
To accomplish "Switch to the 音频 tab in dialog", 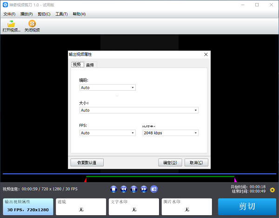I will (x=90, y=65).
